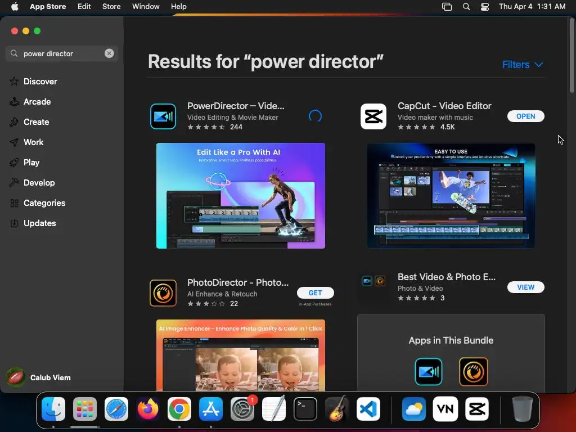Open PhotoDirector AI Image Enhancer screenshot
The image size is (576, 432).
tap(241, 355)
